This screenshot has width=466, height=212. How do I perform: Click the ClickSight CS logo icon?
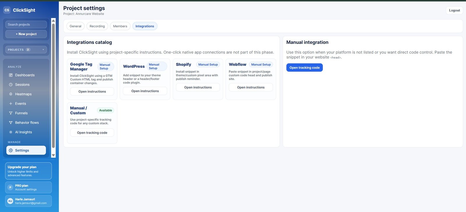(7, 10)
